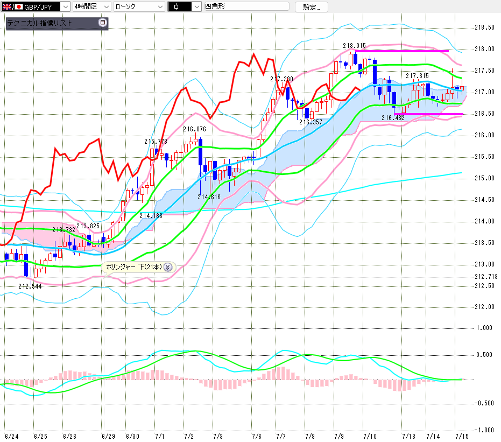Click the 設定... settings button
This screenshot has height=442, width=501.
[311, 7]
